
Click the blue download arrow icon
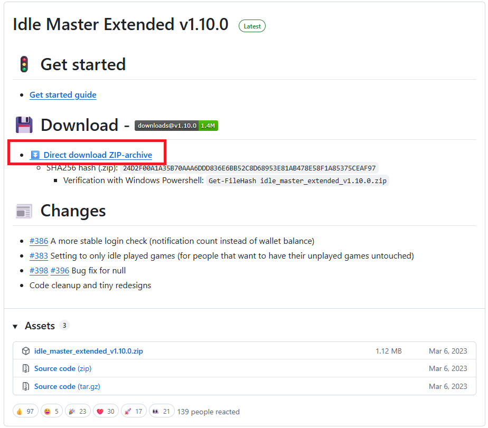click(35, 155)
